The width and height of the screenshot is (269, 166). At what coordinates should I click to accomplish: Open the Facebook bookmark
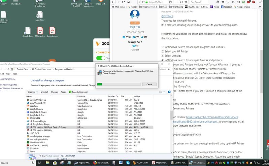tap(227, 7)
